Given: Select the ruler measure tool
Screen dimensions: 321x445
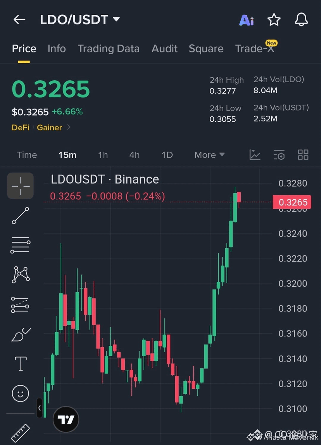Looking at the screenshot, I should 21,433.
